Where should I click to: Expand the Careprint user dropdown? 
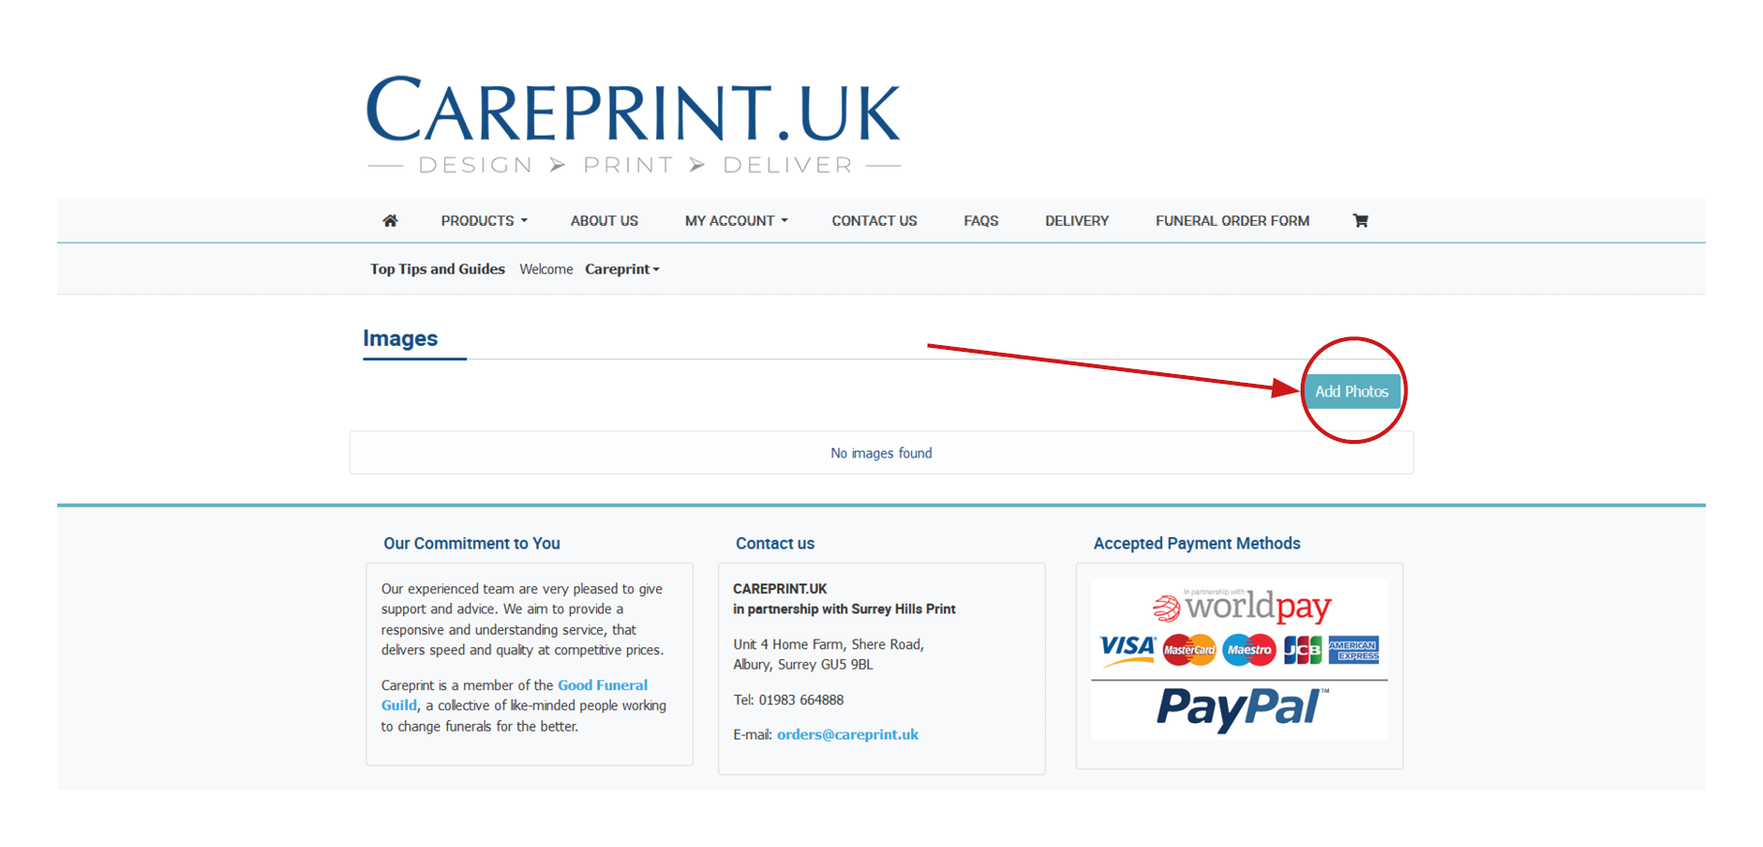[x=622, y=269]
